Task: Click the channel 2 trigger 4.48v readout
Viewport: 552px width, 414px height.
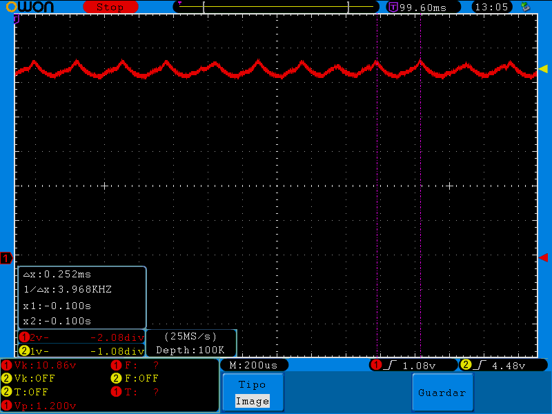Action: (x=509, y=366)
